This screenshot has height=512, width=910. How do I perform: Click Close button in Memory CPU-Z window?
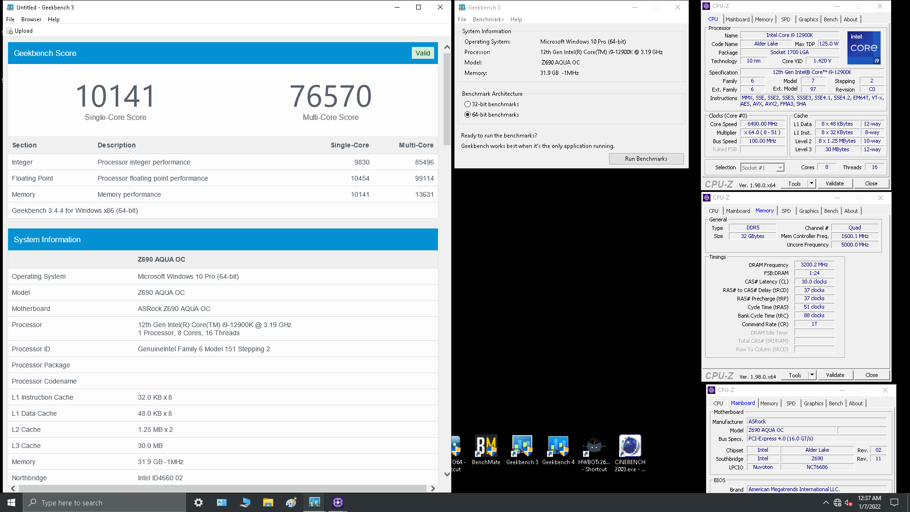point(872,375)
